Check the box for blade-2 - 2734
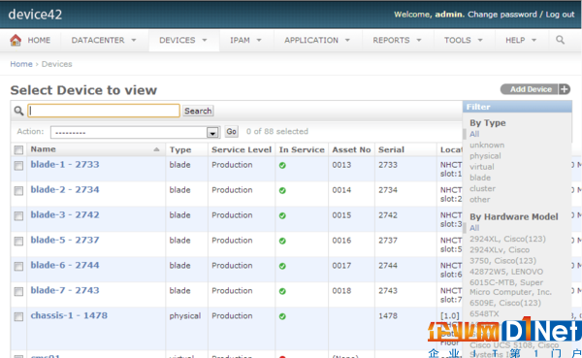The image size is (582, 358). [x=18, y=191]
